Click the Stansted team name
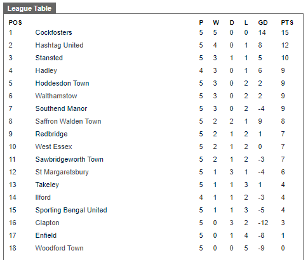308x260 pixels. click(x=49, y=58)
